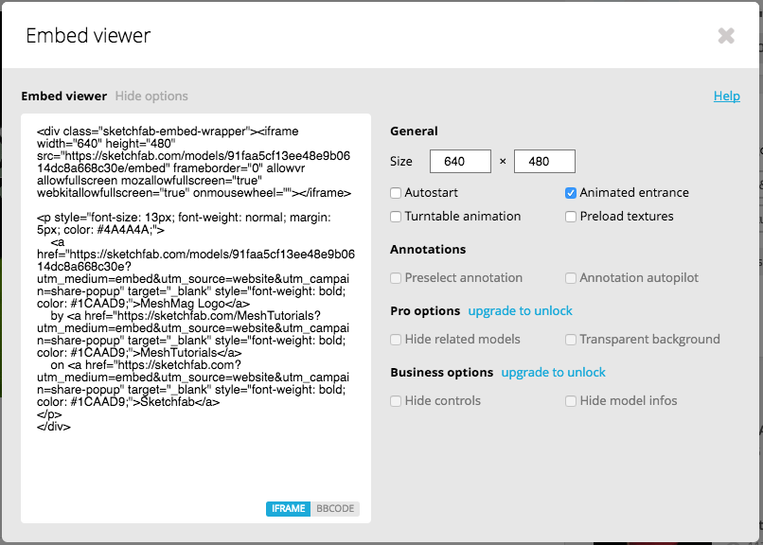This screenshot has width=763, height=545.
Task: Toggle the Hide controls checkbox
Action: click(x=397, y=401)
